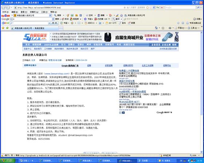Select the 来胜法律人培训公司 browser tab

point(35,28)
